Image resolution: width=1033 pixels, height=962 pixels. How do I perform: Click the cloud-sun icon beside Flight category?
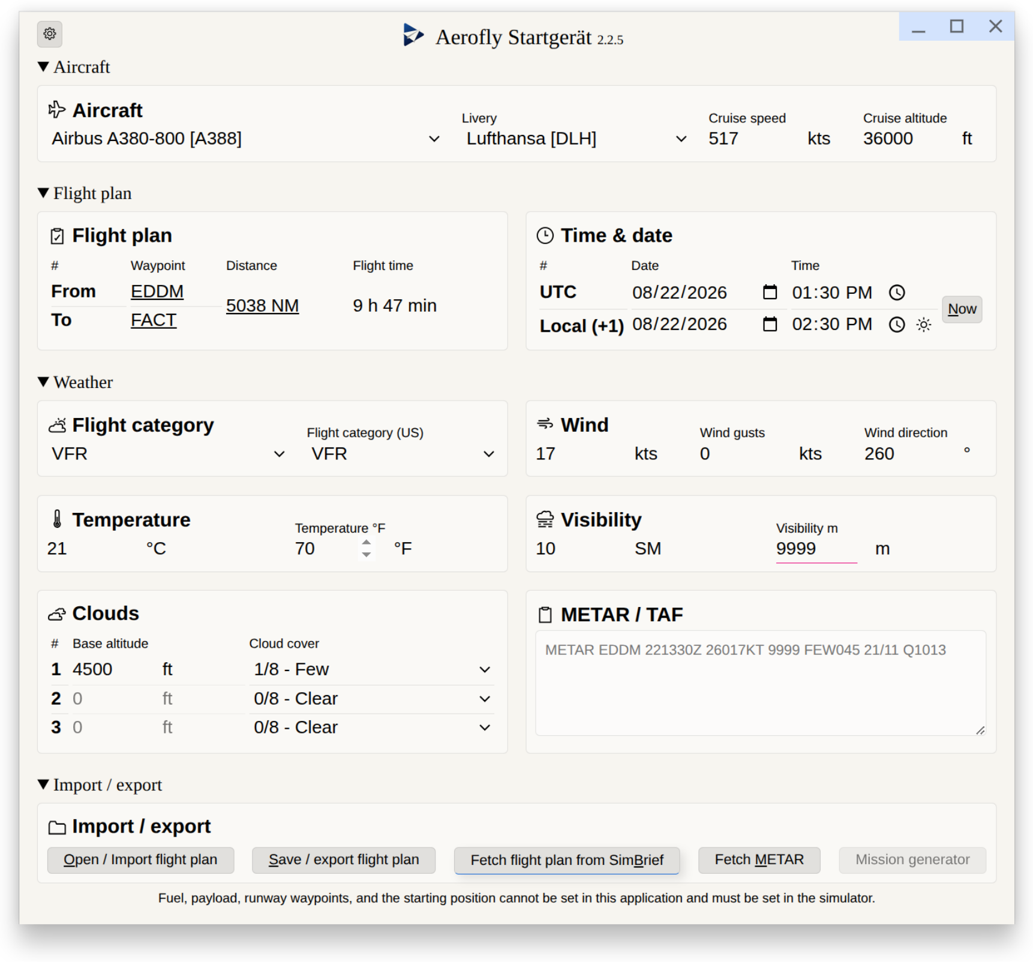coord(58,425)
